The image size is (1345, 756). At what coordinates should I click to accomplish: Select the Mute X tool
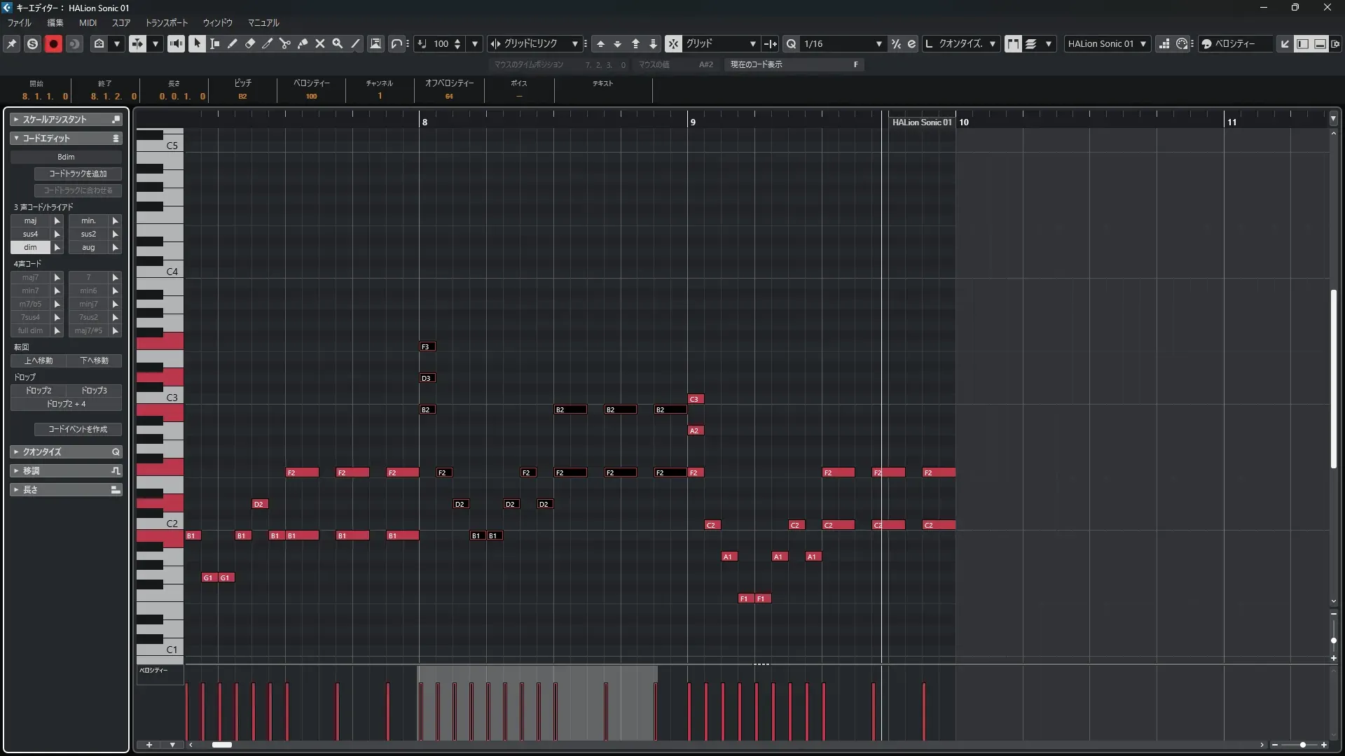(320, 43)
